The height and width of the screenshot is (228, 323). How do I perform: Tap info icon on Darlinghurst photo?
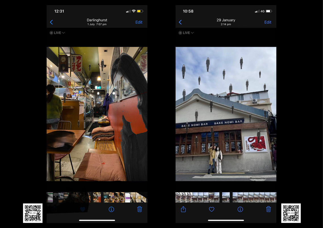tap(111, 209)
